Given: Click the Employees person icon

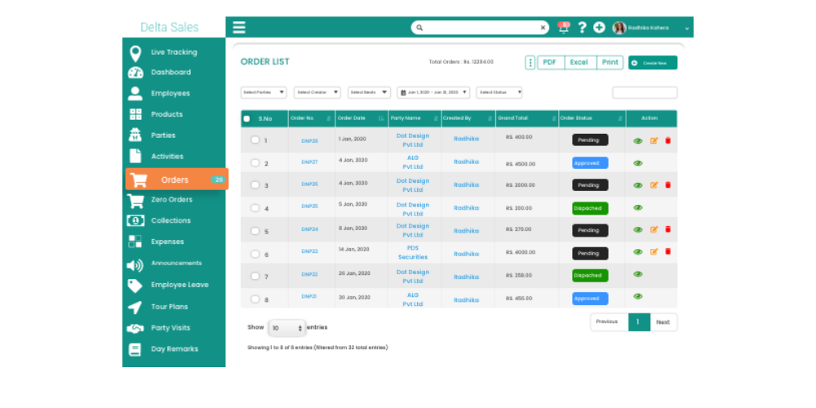Looking at the screenshot, I should click(x=135, y=93).
